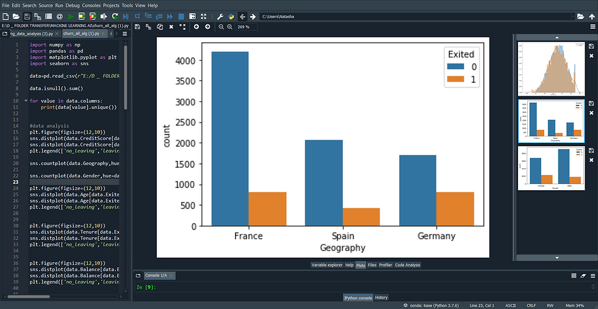Viewport: 598px width, 309px height.
Task: Toggle fullscreen mode icon
Action: tap(204, 16)
